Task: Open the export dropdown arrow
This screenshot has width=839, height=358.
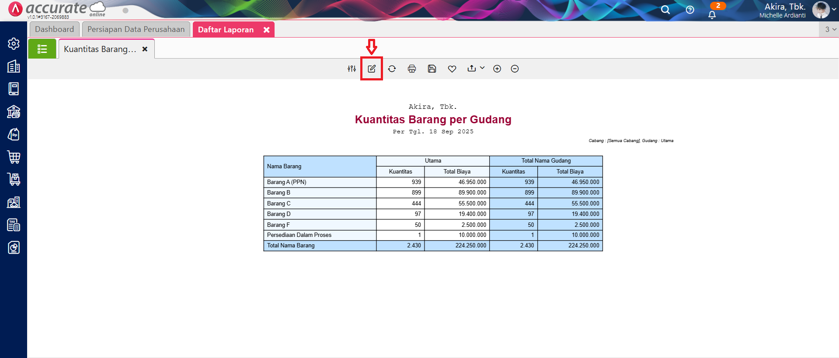Action: 482,68
